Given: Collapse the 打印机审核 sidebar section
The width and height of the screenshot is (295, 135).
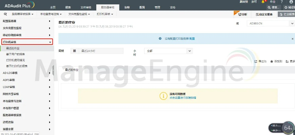Looking at the screenshot, I should pyautogui.click(x=27, y=42).
